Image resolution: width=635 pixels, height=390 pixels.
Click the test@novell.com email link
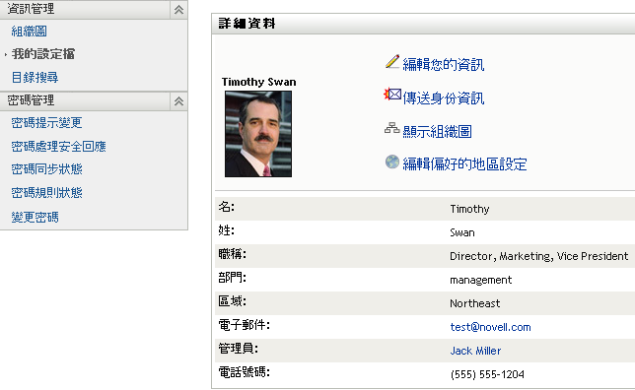[x=490, y=327]
